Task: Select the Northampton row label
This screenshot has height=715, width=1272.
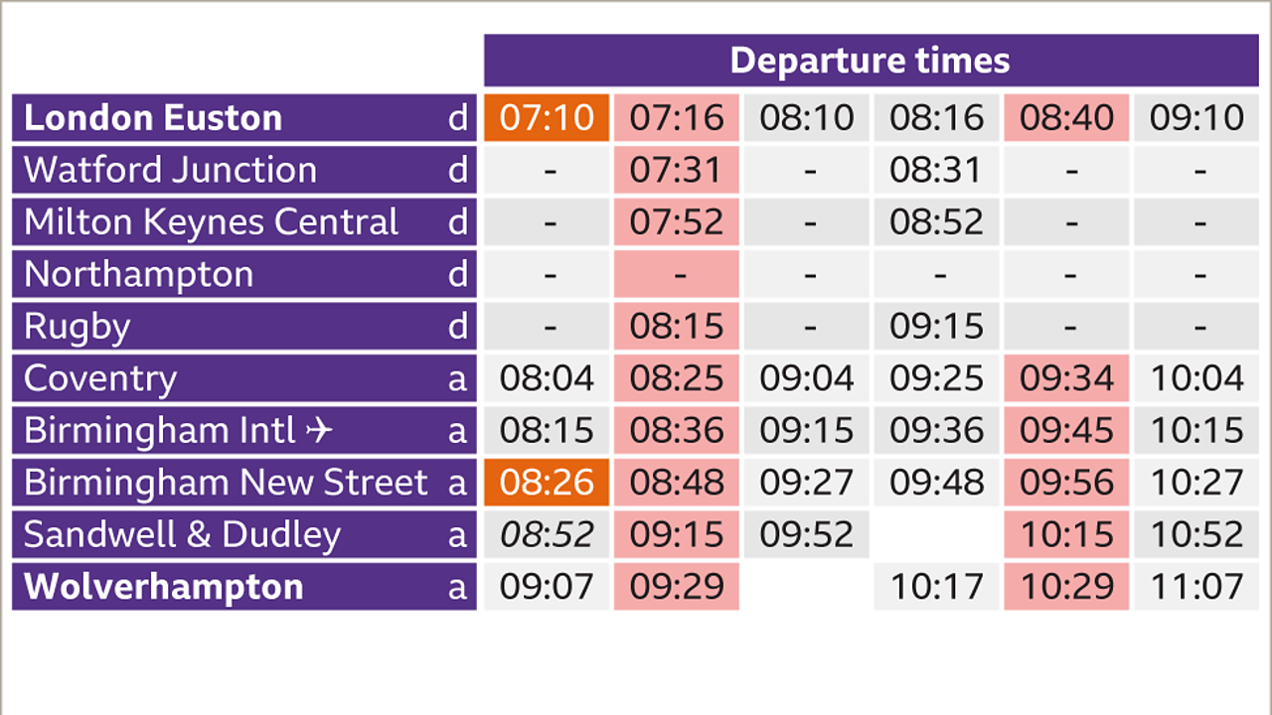Action: [138, 274]
